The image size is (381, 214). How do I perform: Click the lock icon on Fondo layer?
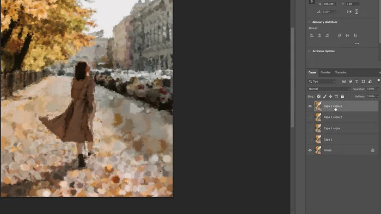pyautogui.click(x=373, y=150)
